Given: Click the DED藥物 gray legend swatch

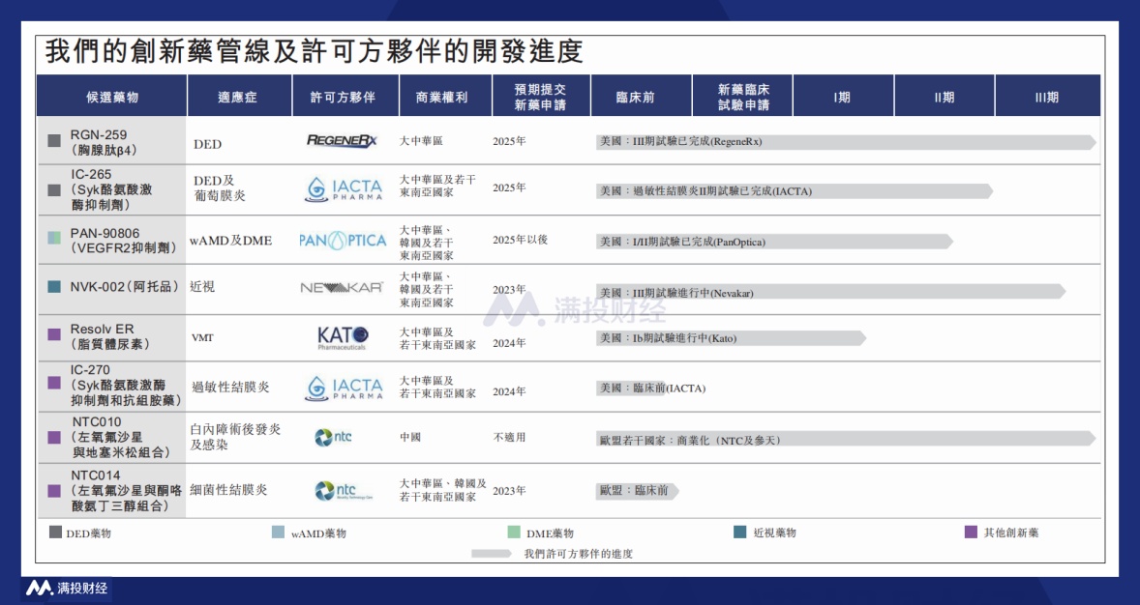Looking at the screenshot, I should (55, 533).
